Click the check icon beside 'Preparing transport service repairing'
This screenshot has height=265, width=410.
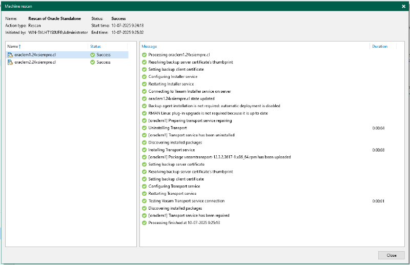(144, 120)
